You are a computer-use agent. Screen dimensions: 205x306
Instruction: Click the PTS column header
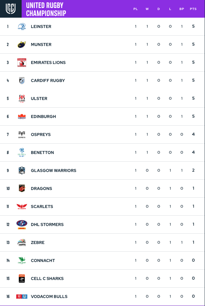point(193,9)
